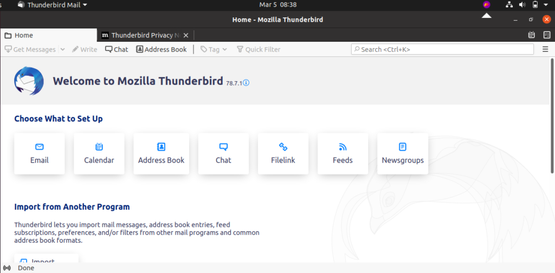Image resolution: width=555 pixels, height=273 pixels.
Task: Open the Address Book setup card
Action: (161, 154)
